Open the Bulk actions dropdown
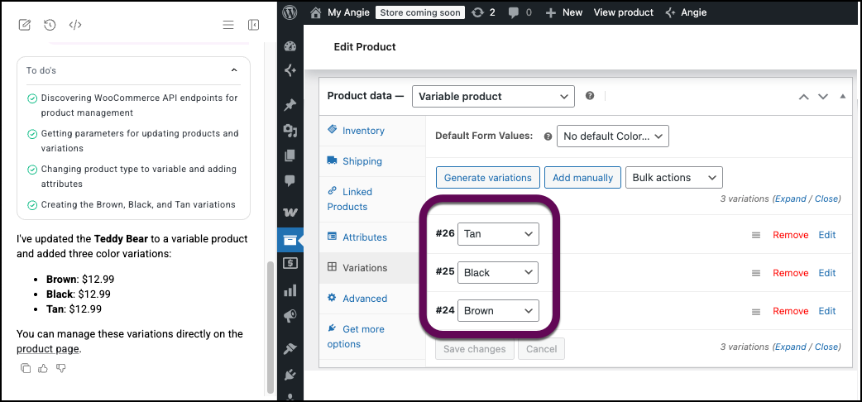The width and height of the screenshot is (862, 402). click(x=674, y=177)
